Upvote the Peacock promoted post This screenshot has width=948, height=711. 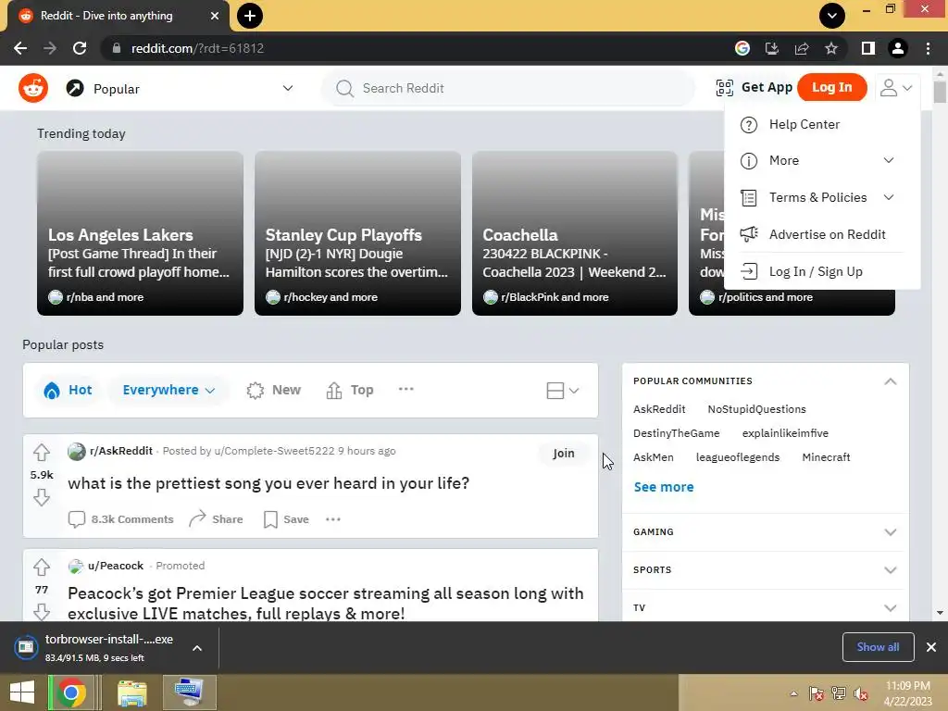click(x=42, y=568)
